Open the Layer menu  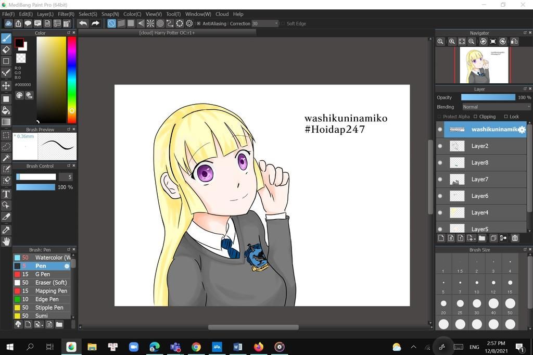pyautogui.click(x=45, y=14)
